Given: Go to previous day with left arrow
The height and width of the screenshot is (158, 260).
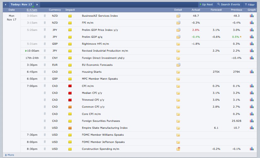Looking at the screenshot, I should [6, 5].
